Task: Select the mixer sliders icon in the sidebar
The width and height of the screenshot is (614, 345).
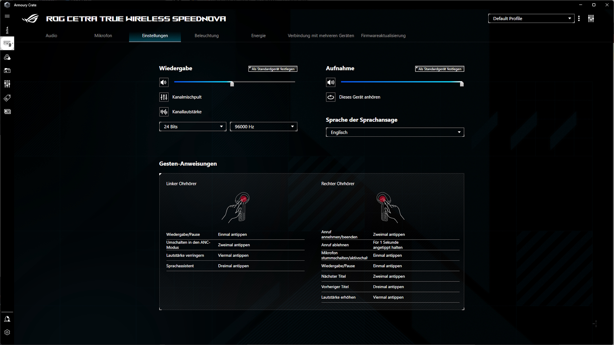Action: (7, 84)
